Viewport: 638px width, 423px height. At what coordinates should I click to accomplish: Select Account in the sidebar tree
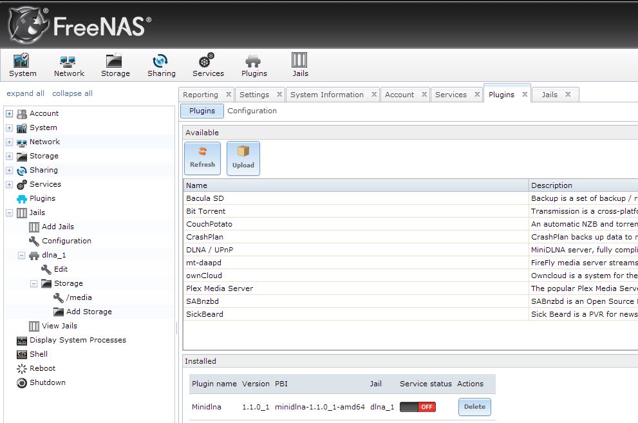click(44, 113)
